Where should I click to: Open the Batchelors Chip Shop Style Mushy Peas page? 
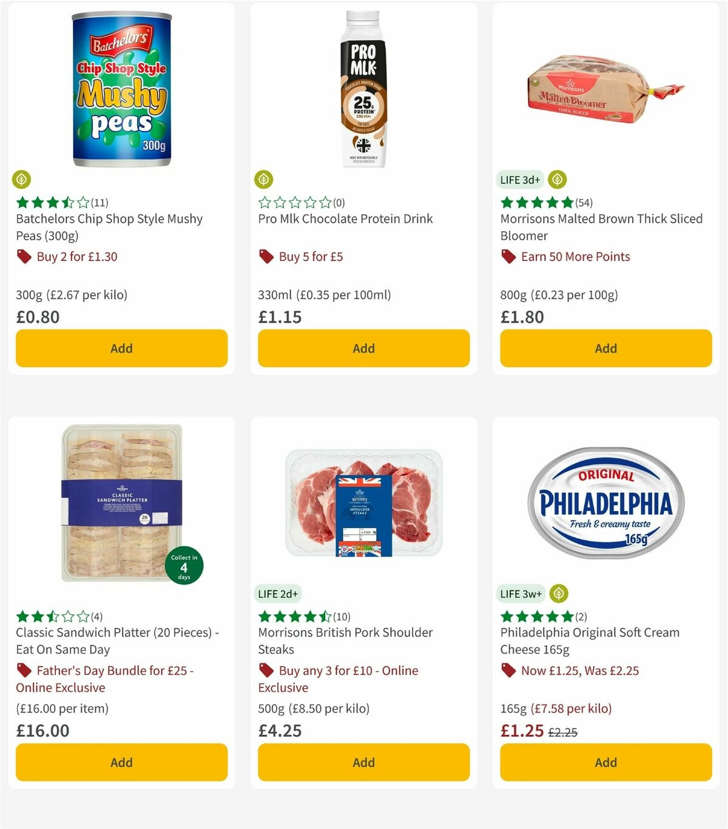(x=109, y=227)
